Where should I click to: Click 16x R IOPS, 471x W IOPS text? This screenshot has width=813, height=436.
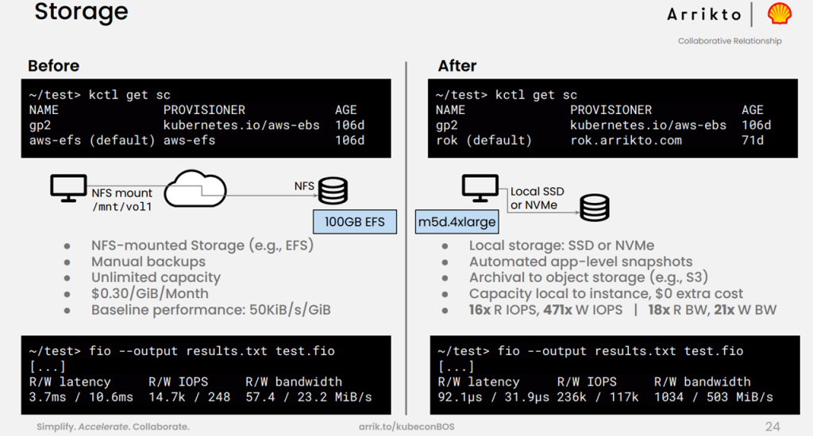coord(546,310)
